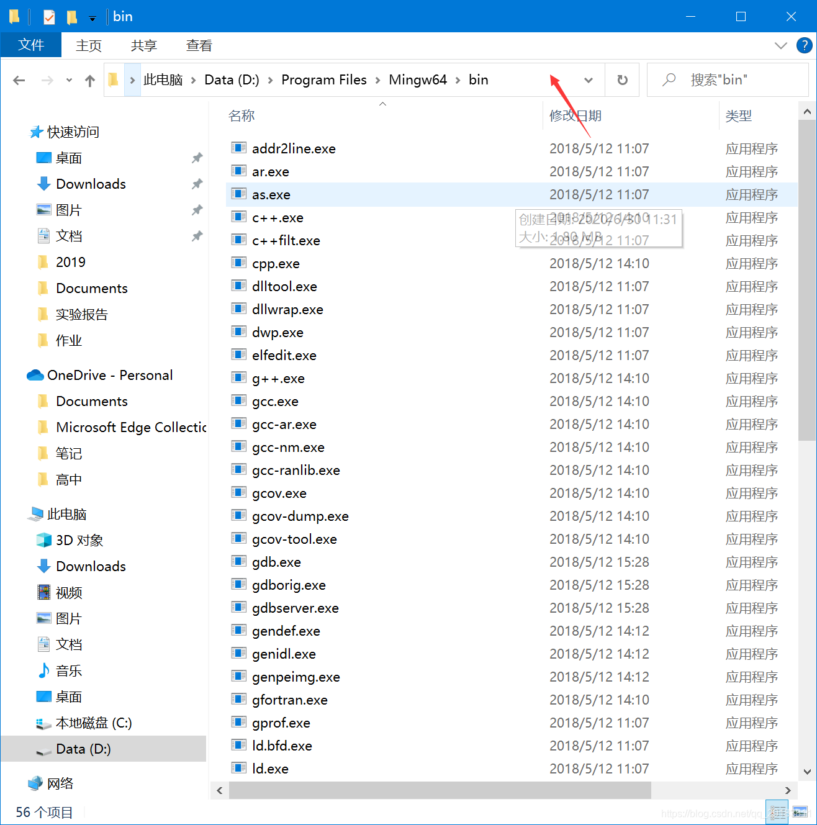Go up one folder level
817x825 pixels.
pos(90,80)
